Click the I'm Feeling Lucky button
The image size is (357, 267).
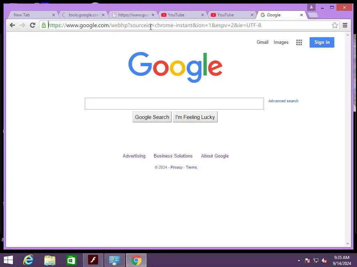click(195, 117)
